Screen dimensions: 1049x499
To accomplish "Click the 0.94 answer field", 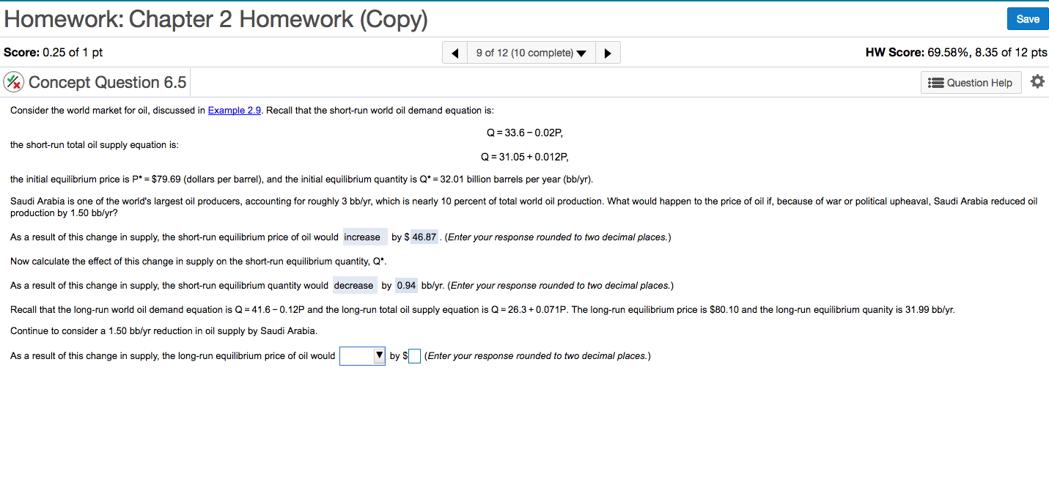I will [406, 286].
